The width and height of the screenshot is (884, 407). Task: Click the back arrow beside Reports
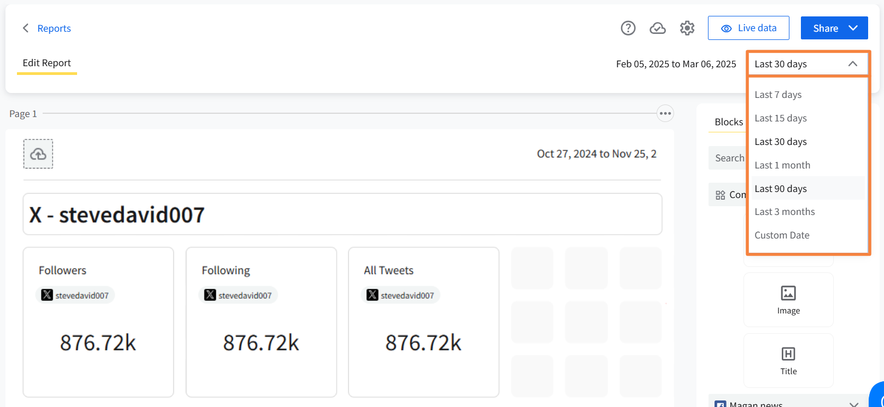25,28
